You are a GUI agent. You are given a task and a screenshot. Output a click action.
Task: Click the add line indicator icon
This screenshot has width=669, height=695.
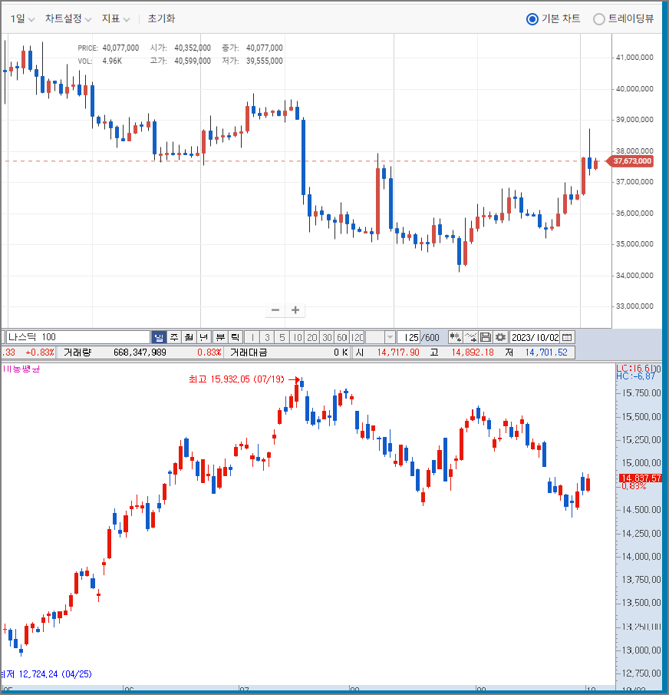(x=470, y=337)
